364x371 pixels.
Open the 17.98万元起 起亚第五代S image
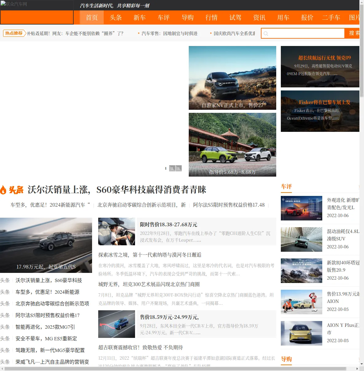pyautogui.click(x=46, y=245)
